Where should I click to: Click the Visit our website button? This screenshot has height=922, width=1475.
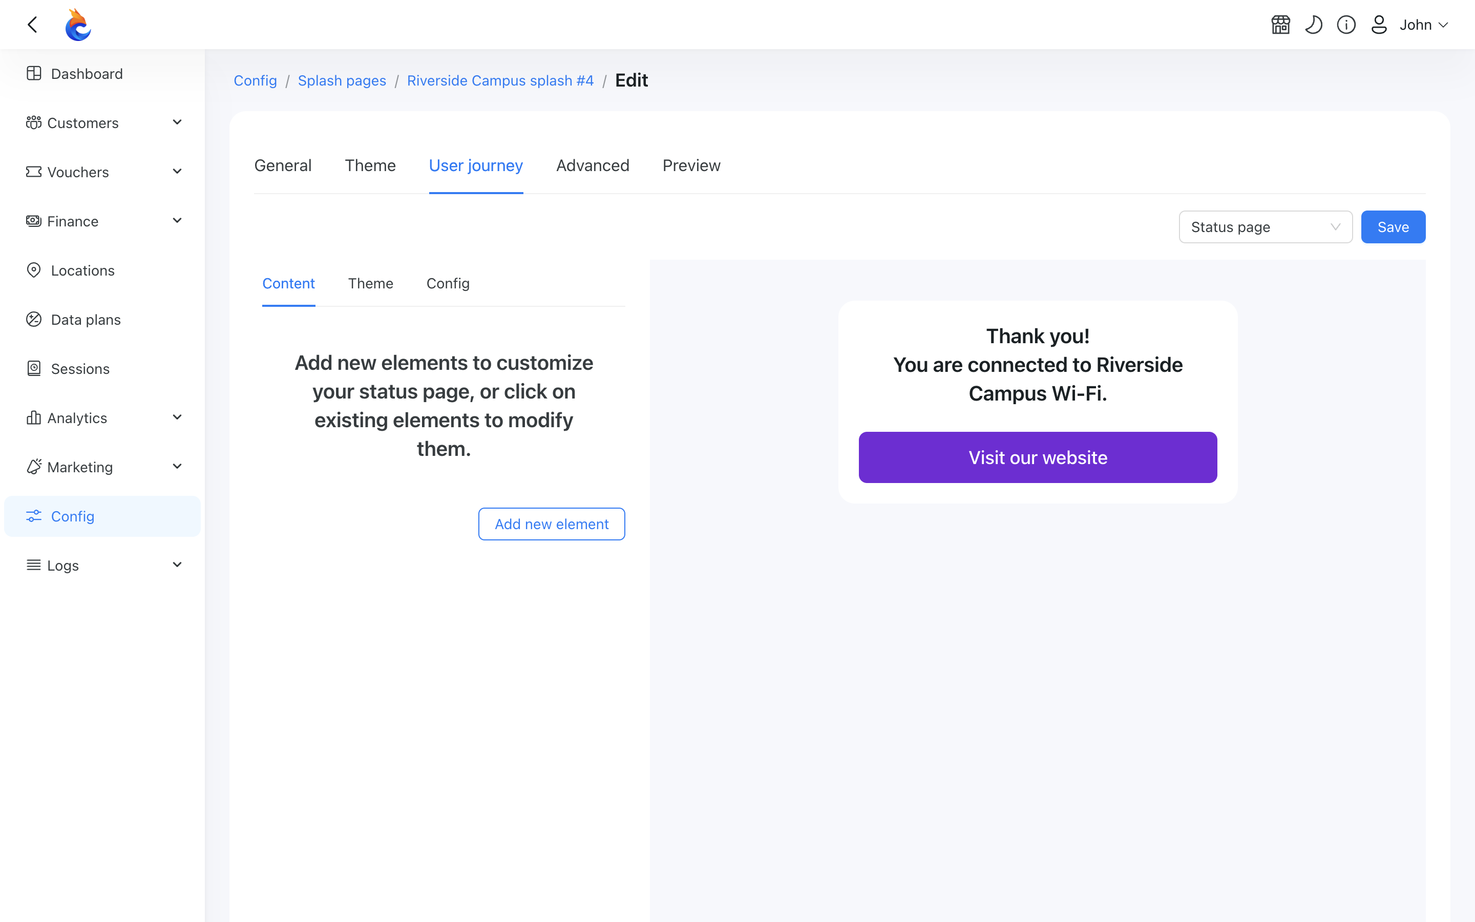pyautogui.click(x=1038, y=457)
